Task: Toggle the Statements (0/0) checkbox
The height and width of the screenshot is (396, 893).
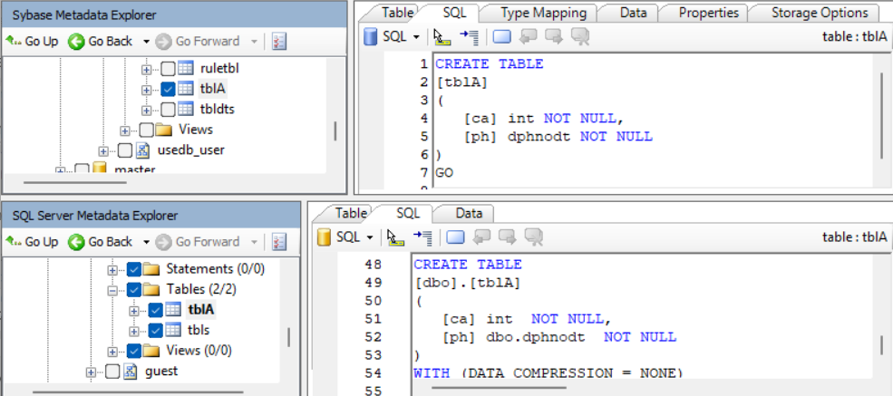Action: pyautogui.click(x=134, y=268)
